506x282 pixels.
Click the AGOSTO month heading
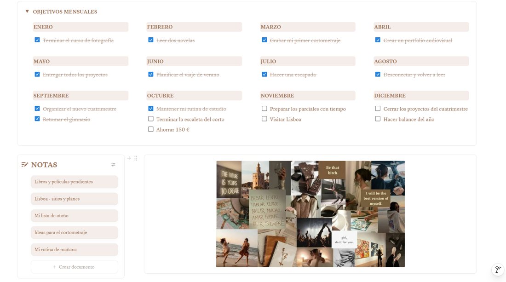click(x=421, y=61)
